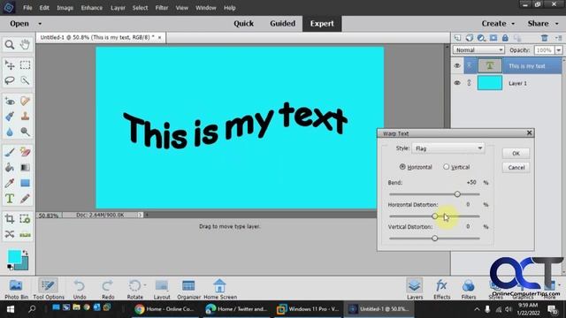Select the Smart Brush tool

click(x=10, y=117)
